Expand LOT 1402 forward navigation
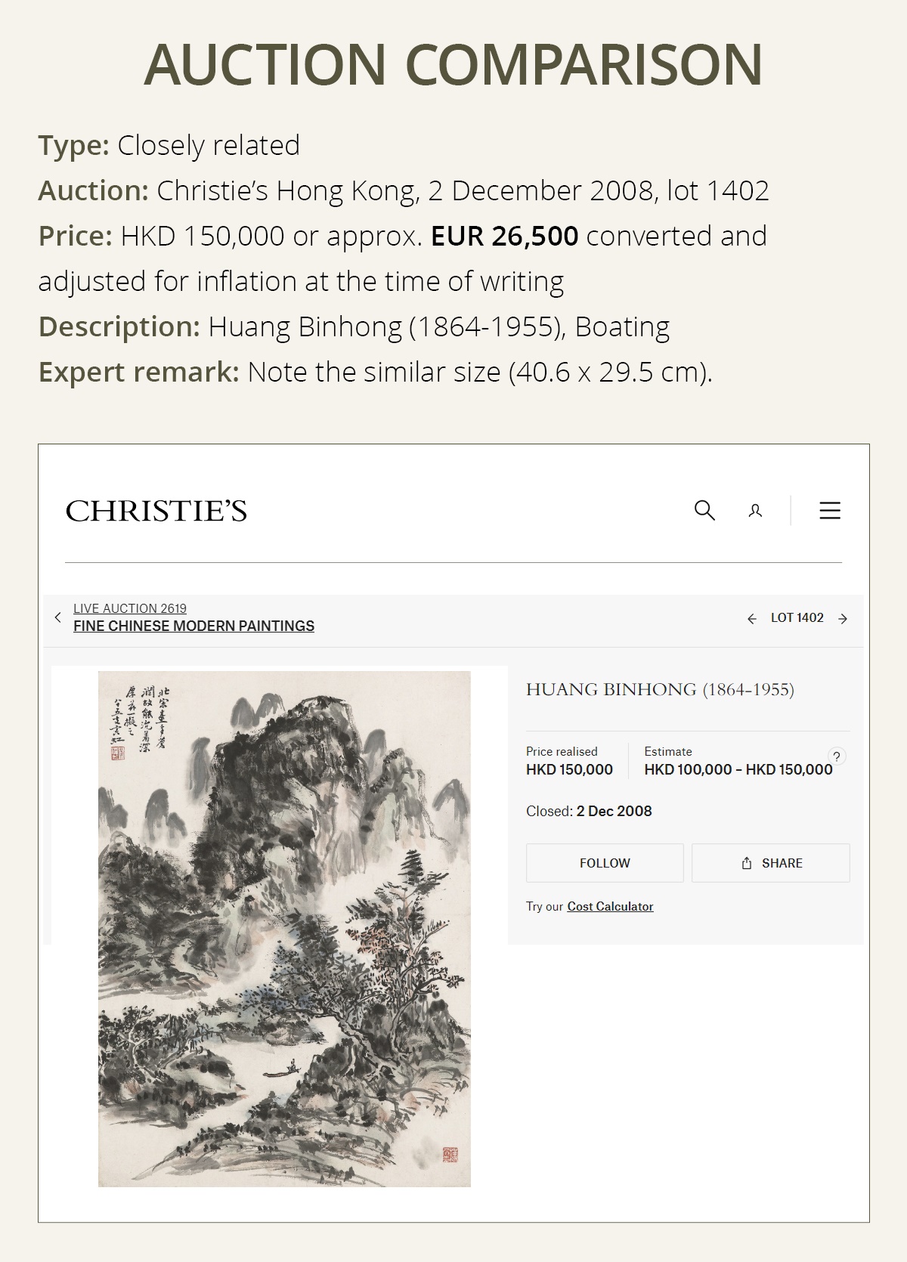907x1262 pixels. coord(842,618)
